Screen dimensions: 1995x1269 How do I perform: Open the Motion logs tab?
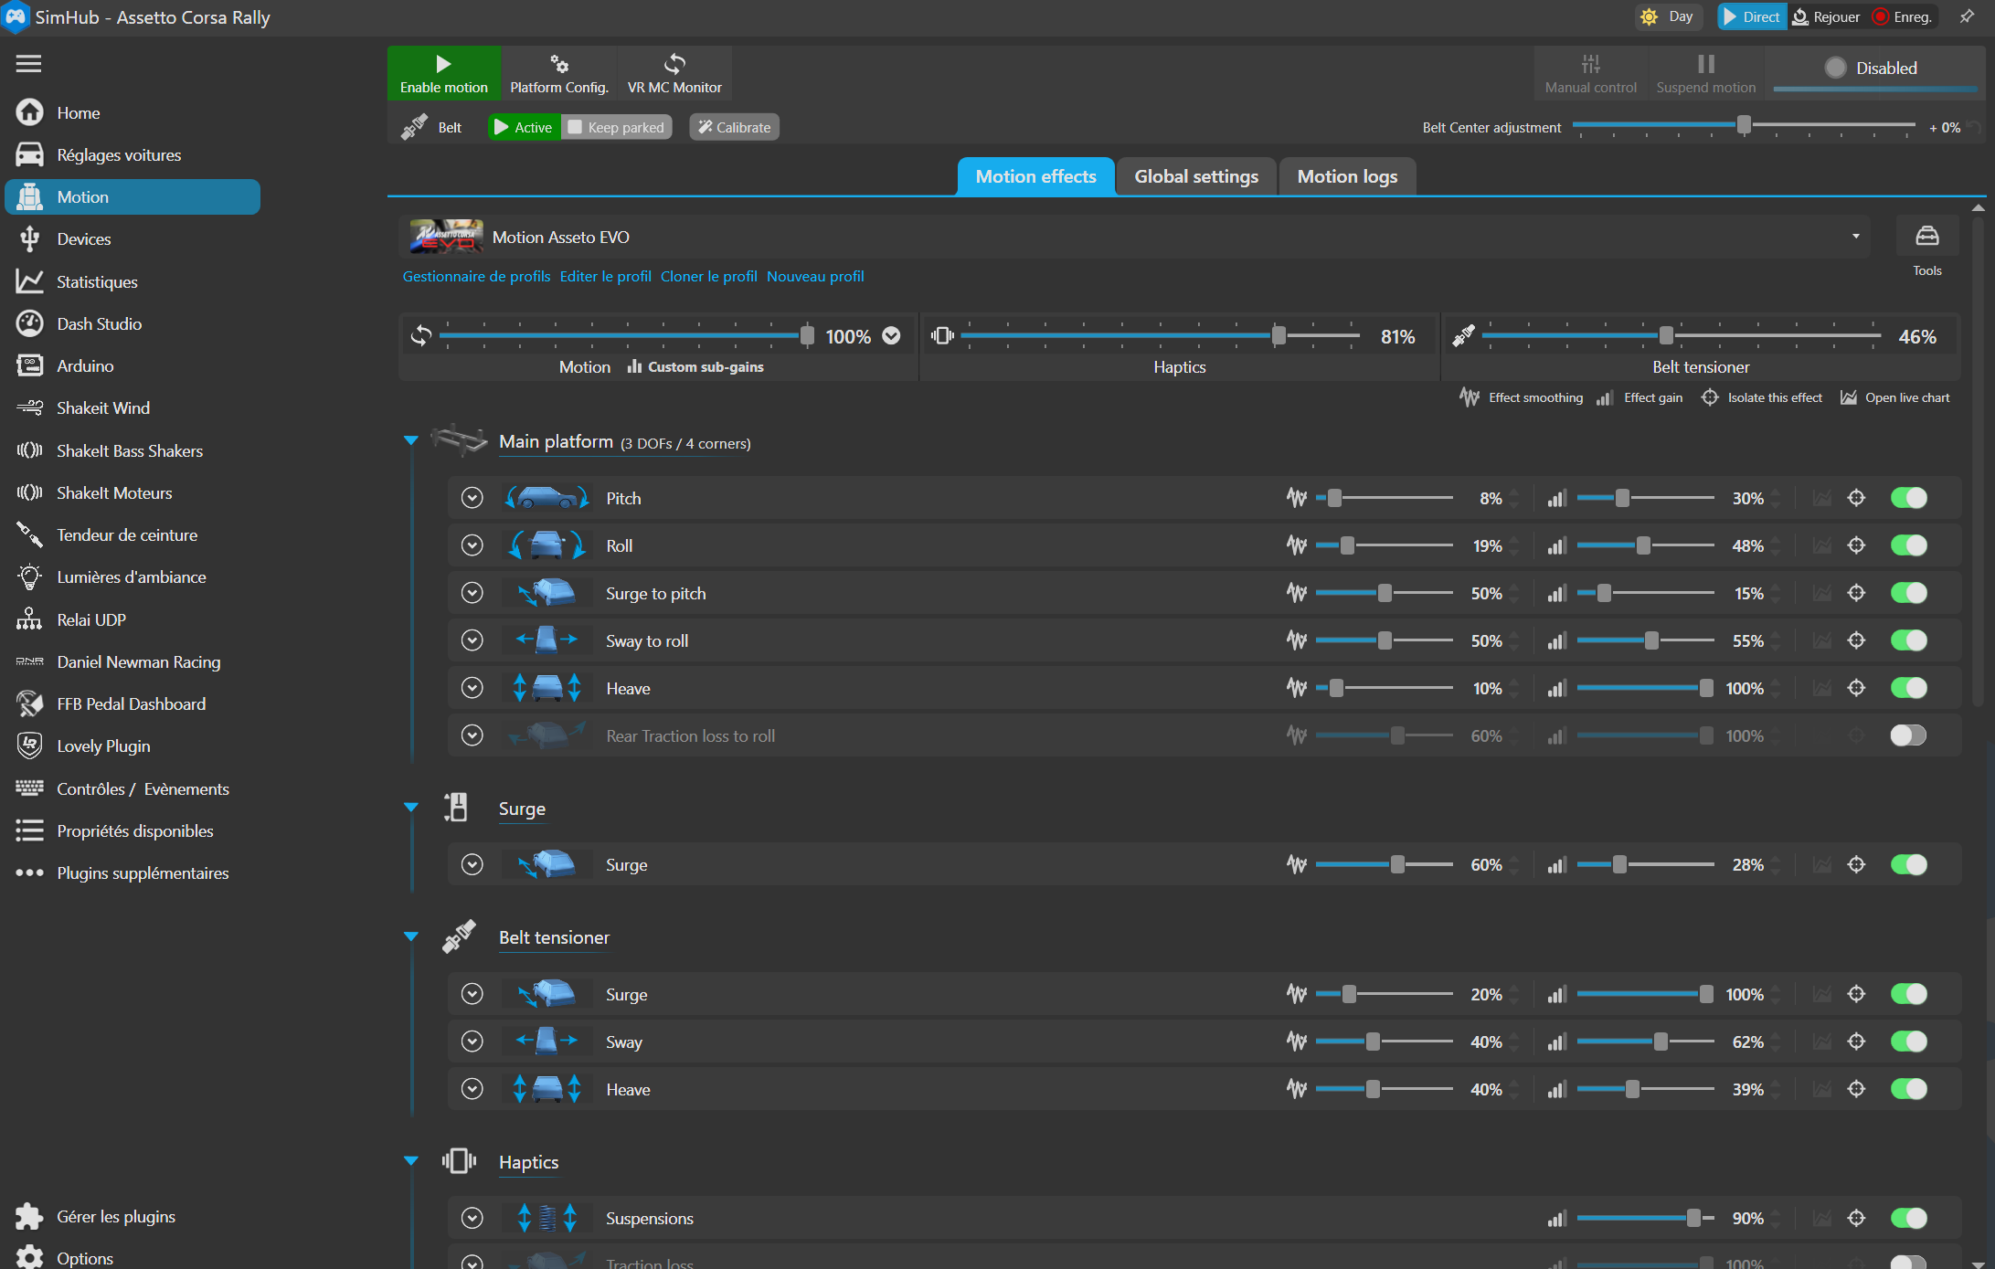(x=1346, y=176)
